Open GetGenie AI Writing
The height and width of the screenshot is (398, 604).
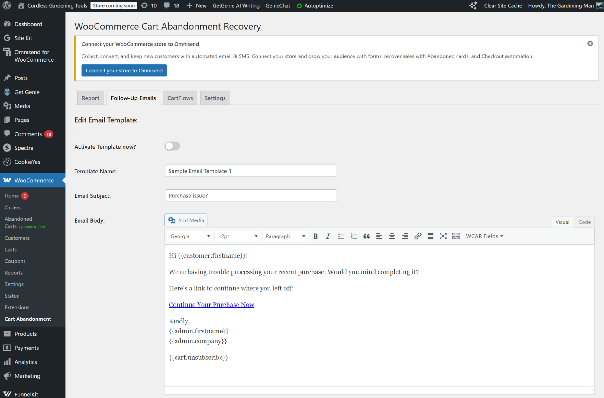(x=236, y=5)
